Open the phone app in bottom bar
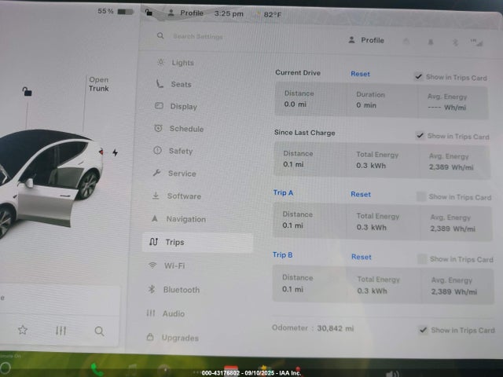 [97, 370]
